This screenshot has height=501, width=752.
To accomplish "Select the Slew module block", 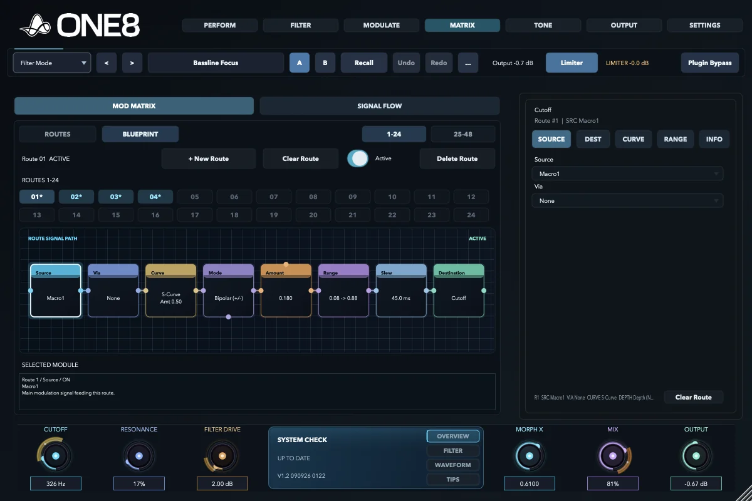I will (402, 291).
